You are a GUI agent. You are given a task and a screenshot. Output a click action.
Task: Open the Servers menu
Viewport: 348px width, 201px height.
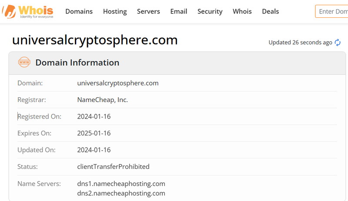[148, 11]
